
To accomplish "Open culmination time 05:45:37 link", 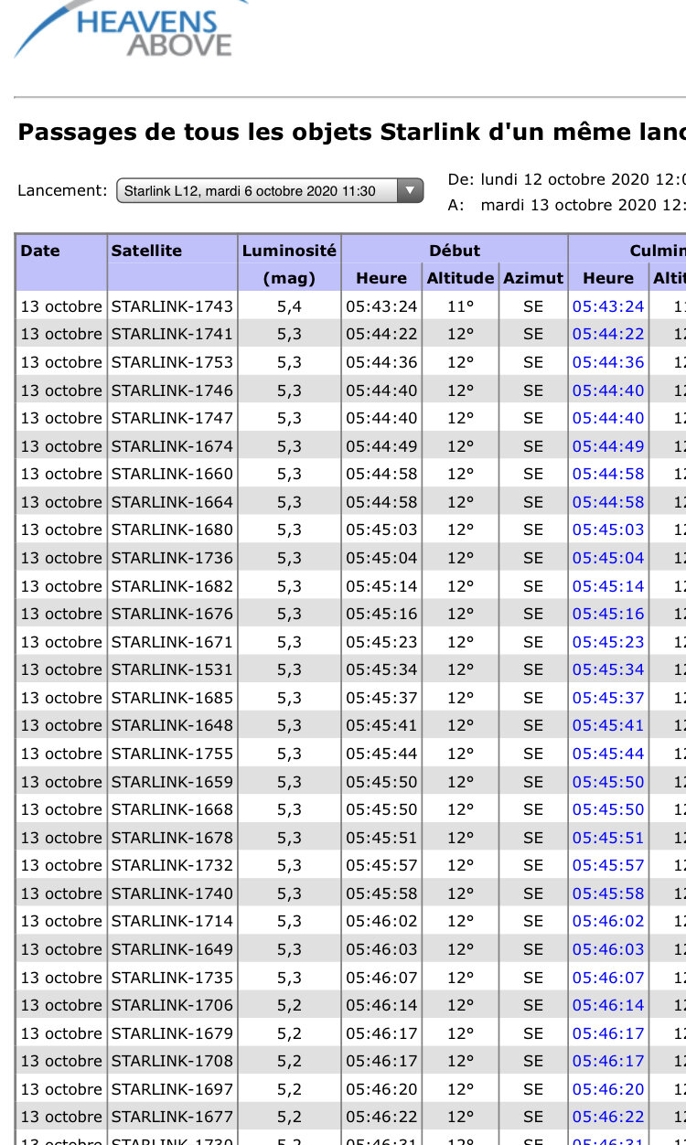I will click(x=608, y=698).
